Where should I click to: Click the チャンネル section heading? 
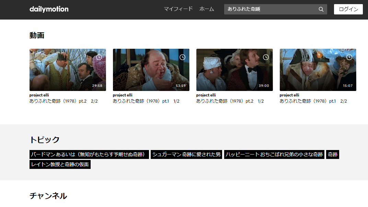(48, 196)
